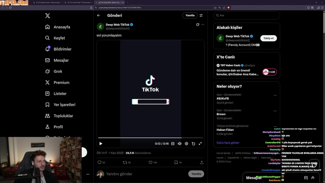Click the bookmark icon beside address bar
The width and height of the screenshot is (325, 183).
click(91, 8)
